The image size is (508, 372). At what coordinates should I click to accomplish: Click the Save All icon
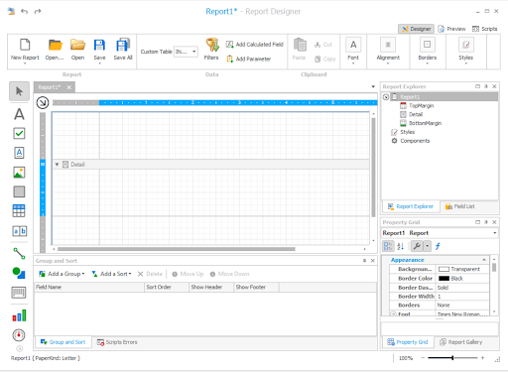123,45
